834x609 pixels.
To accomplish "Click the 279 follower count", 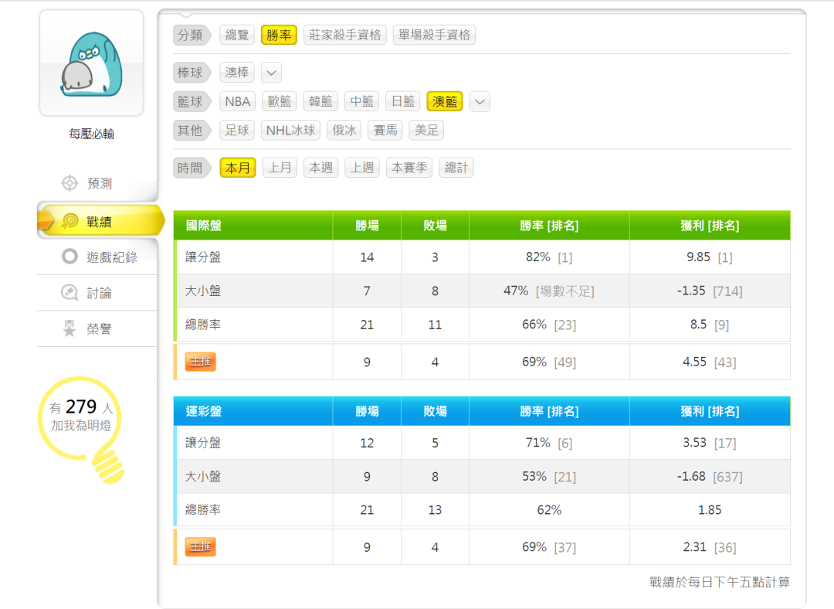I will [x=81, y=407].
